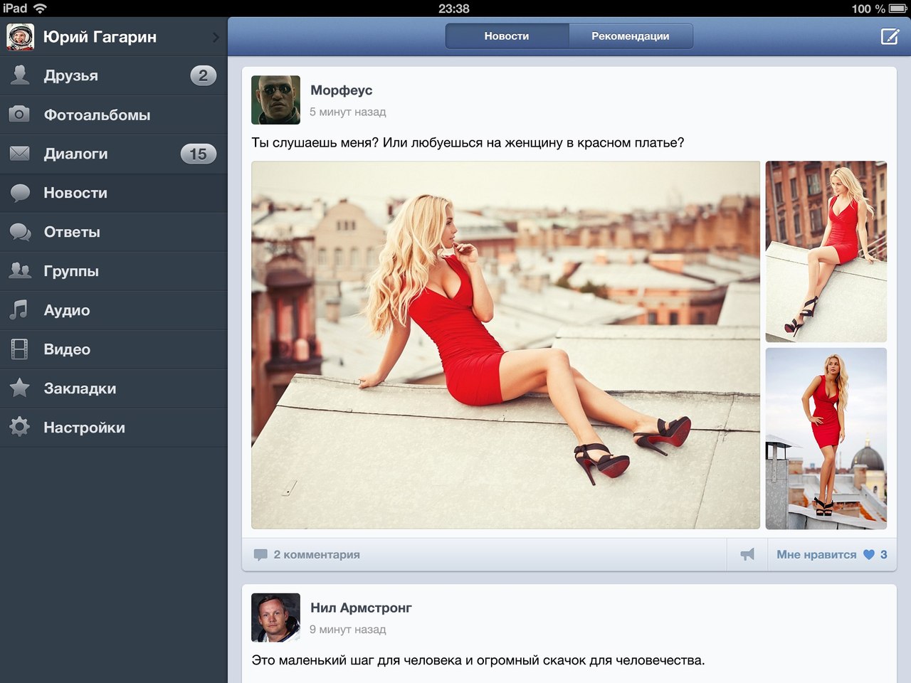Tap the camera icon for Фотоальбомы

point(19,115)
